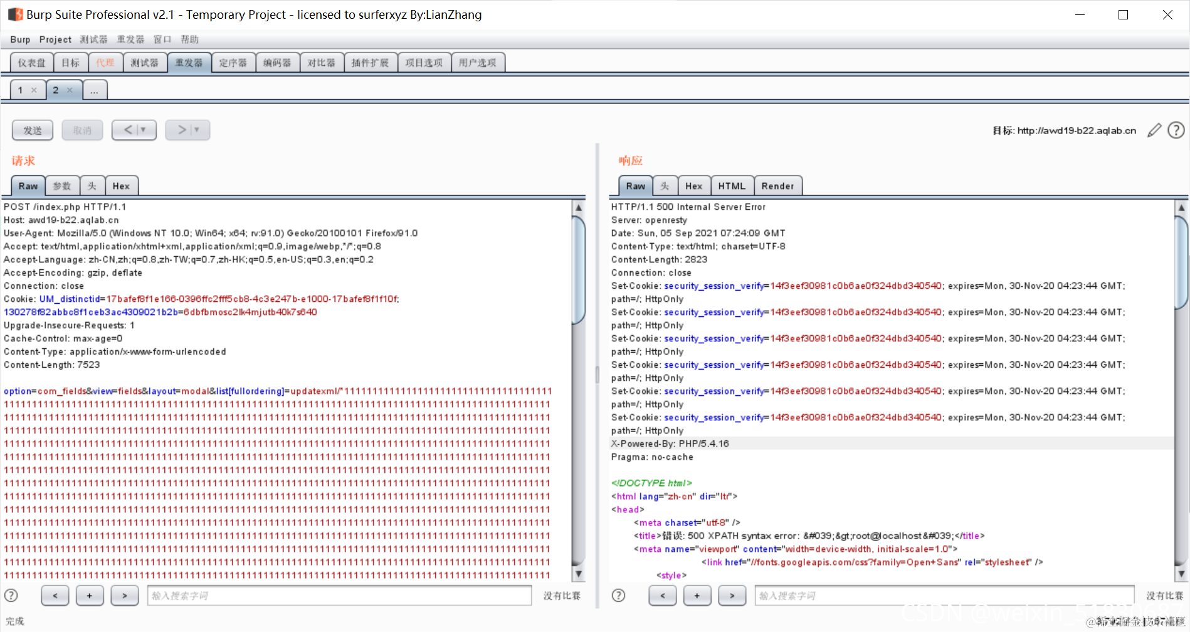
Task: Switch to the 目标 tab
Action: (x=71, y=63)
